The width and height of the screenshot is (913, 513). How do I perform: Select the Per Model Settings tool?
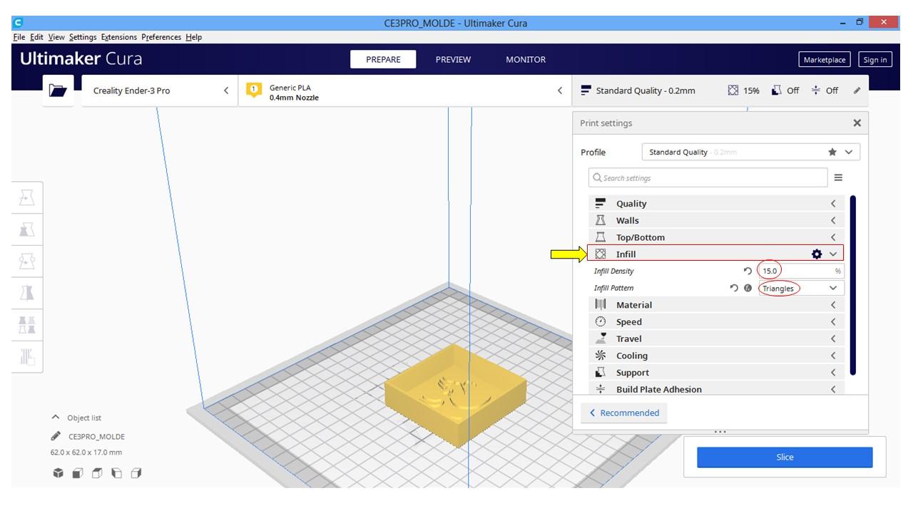[x=27, y=325]
